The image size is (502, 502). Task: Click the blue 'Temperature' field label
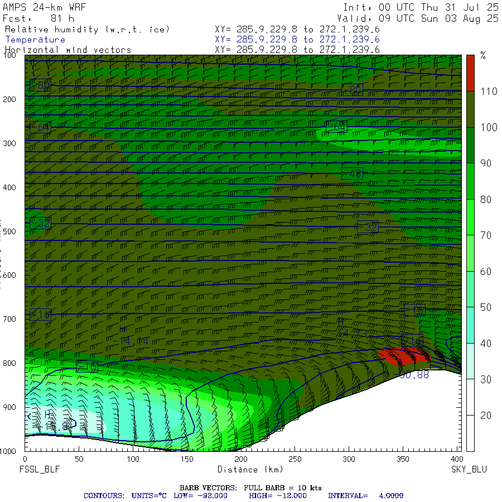pos(35,40)
